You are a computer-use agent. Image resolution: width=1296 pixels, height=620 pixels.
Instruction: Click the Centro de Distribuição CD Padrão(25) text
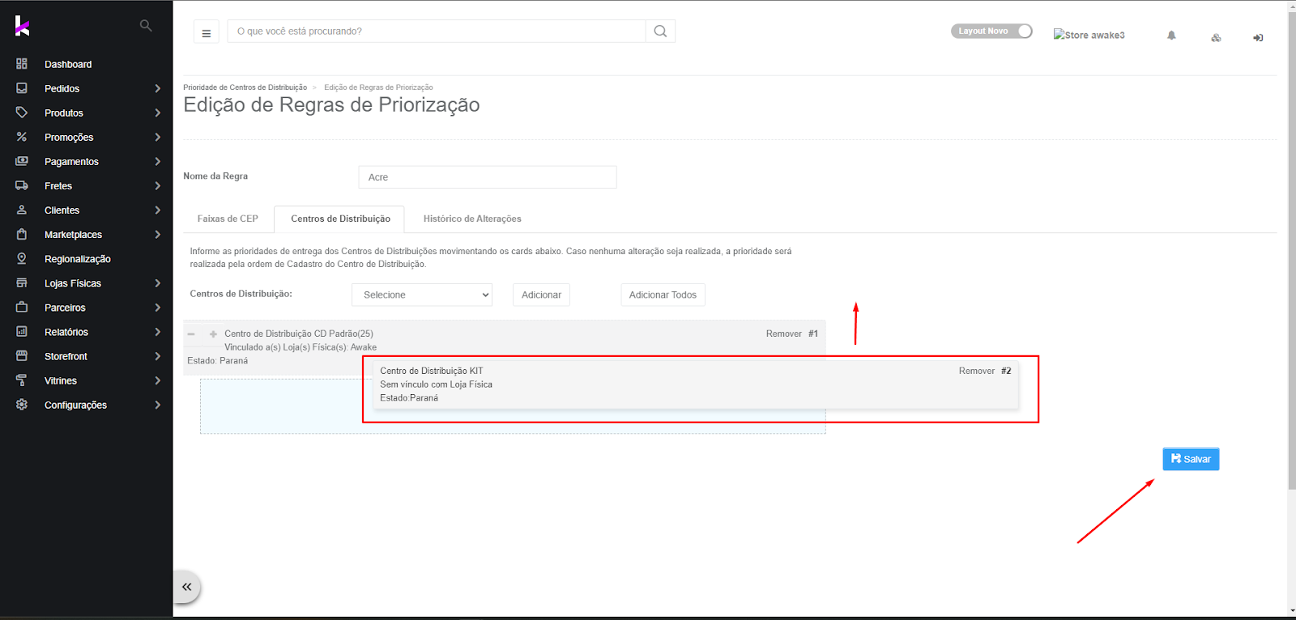(299, 333)
